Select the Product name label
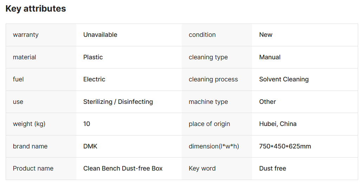 [33, 168]
